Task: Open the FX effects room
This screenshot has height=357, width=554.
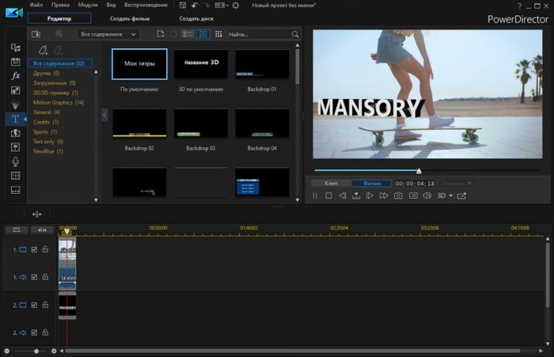Action: tap(15, 75)
